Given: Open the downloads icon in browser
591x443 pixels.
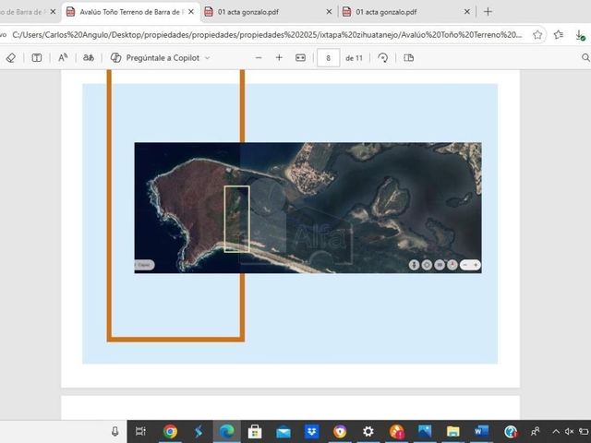Looking at the screenshot, I should click(x=581, y=35).
